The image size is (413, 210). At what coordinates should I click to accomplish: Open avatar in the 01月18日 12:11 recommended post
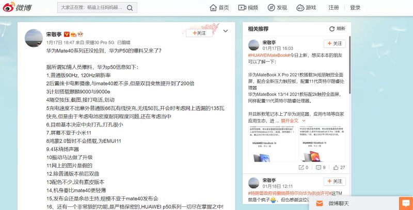[x=253, y=183]
